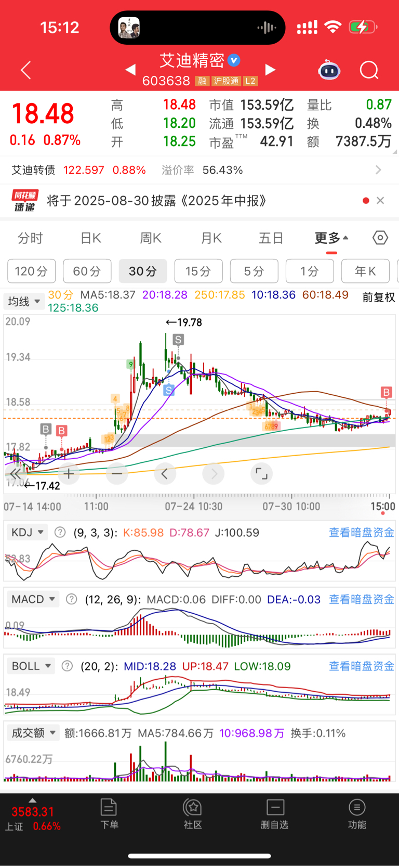
Task: Expand chart to fullscreen icon
Action: point(261,473)
